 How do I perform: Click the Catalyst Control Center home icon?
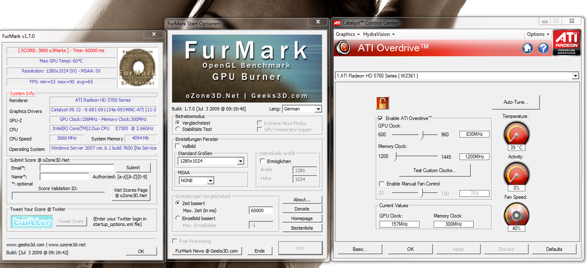tap(528, 48)
